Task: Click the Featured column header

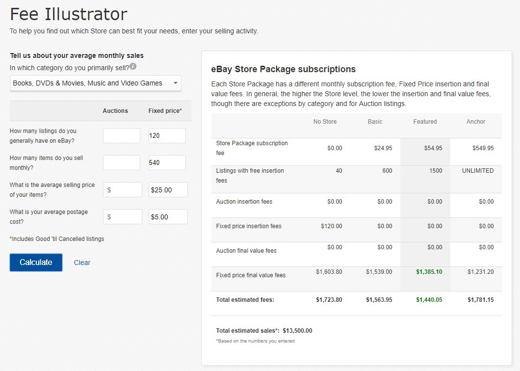Action: coord(425,122)
